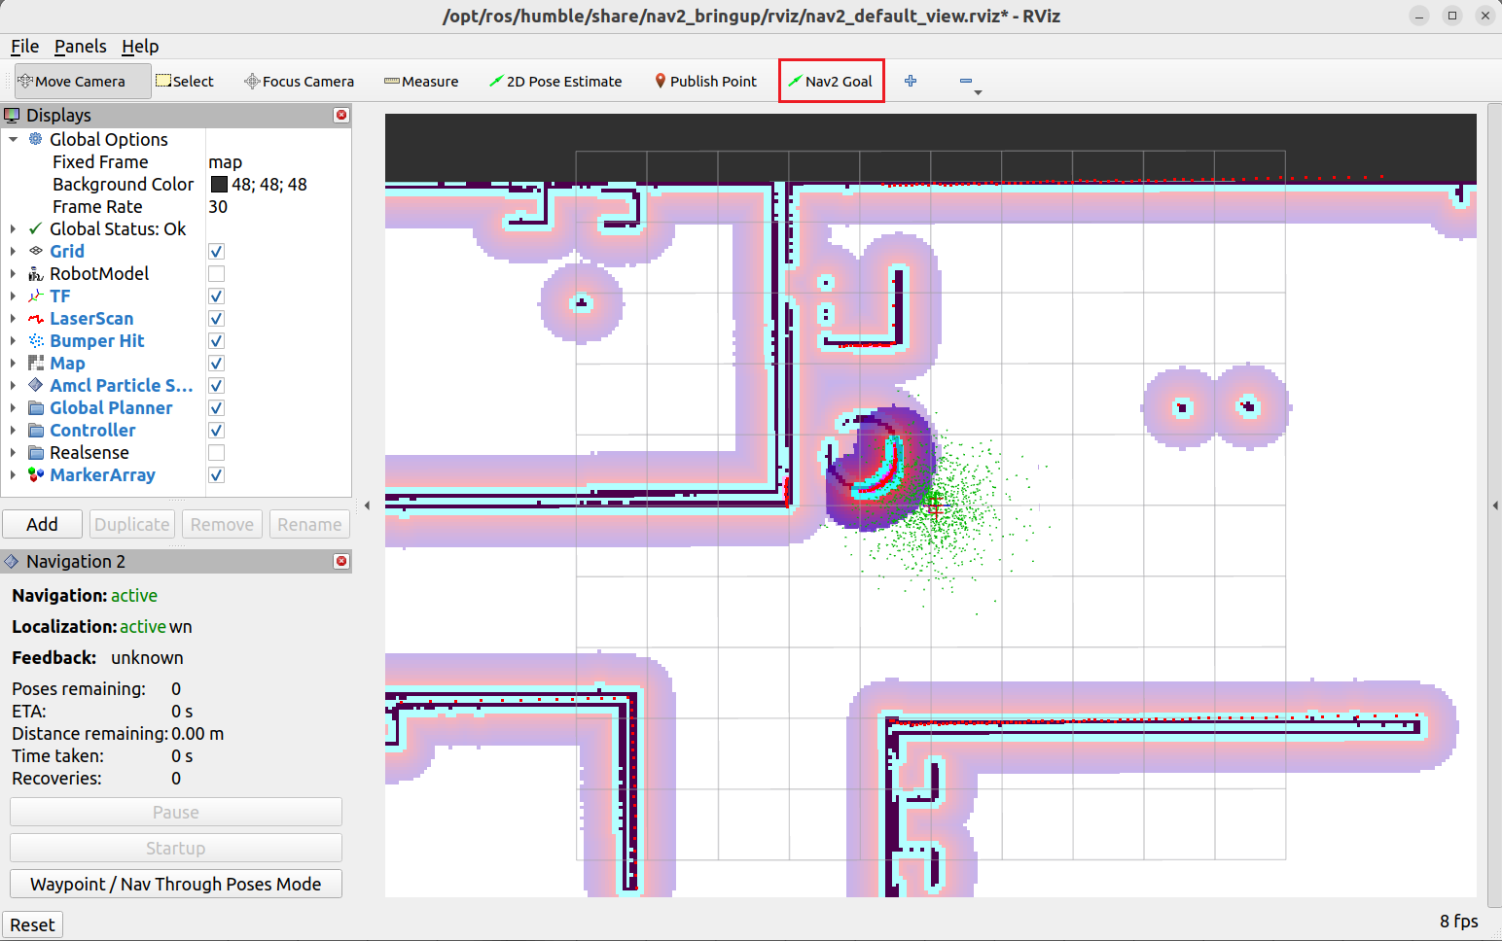This screenshot has width=1502, height=941.
Task: Click the Add display button
Action: pyautogui.click(x=42, y=525)
